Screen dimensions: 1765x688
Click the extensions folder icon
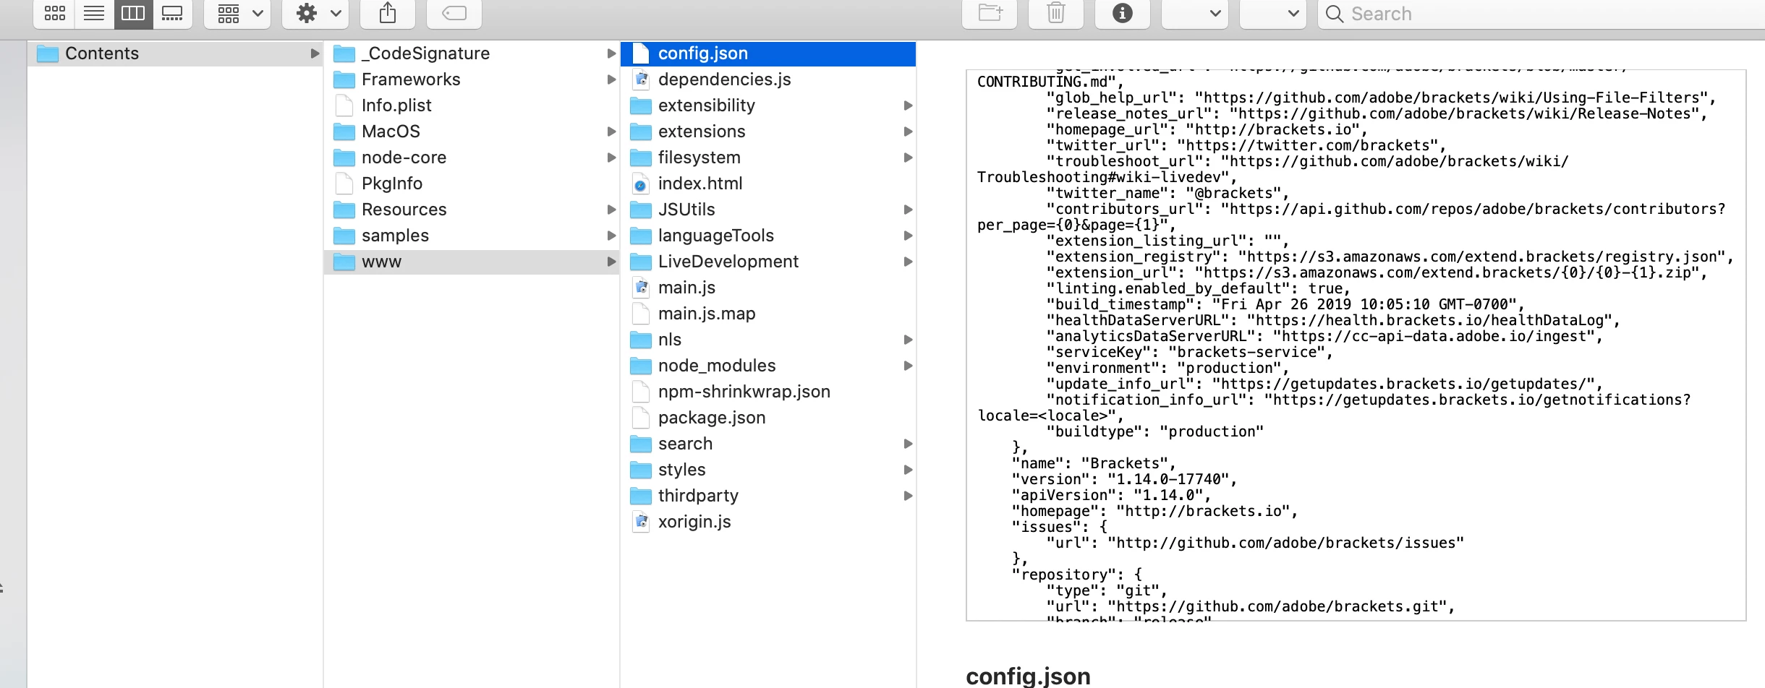click(x=641, y=132)
